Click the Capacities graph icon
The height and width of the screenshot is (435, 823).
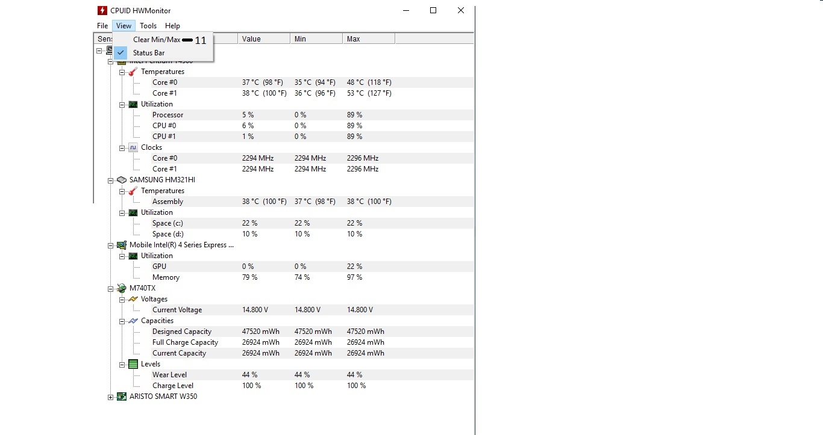coord(133,321)
